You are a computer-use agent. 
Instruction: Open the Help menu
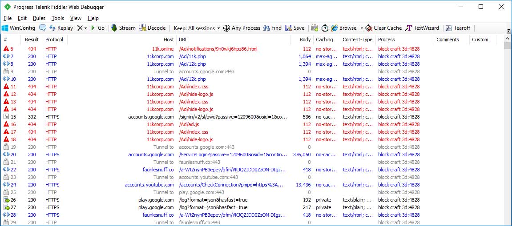coord(93,18)
